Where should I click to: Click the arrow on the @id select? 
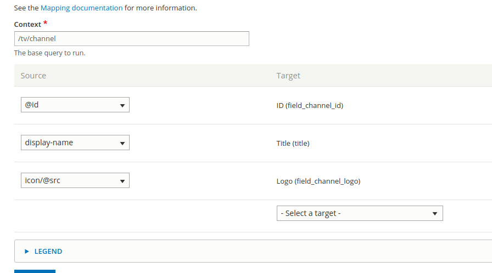pos(122,105)
